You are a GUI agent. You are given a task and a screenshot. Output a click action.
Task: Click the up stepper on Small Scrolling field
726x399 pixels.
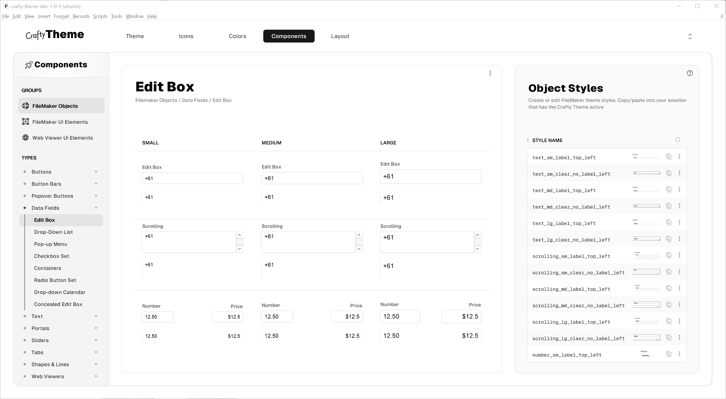pos(239,235)
